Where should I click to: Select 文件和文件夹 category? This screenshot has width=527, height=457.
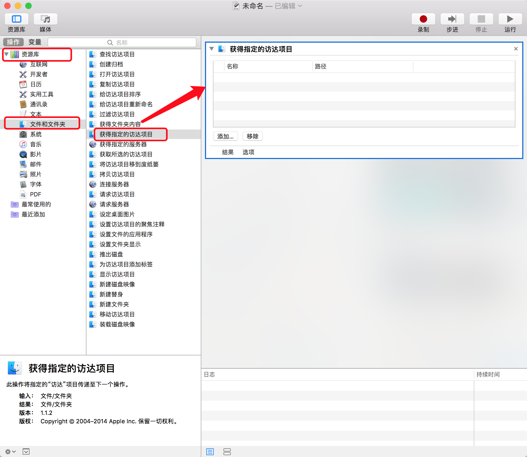[47, 124]
